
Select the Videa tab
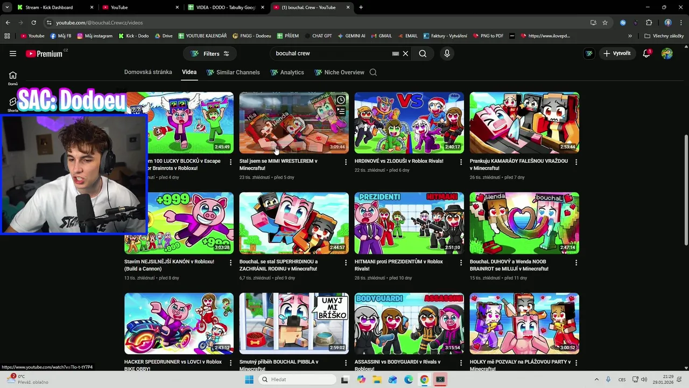coord(189,72)
